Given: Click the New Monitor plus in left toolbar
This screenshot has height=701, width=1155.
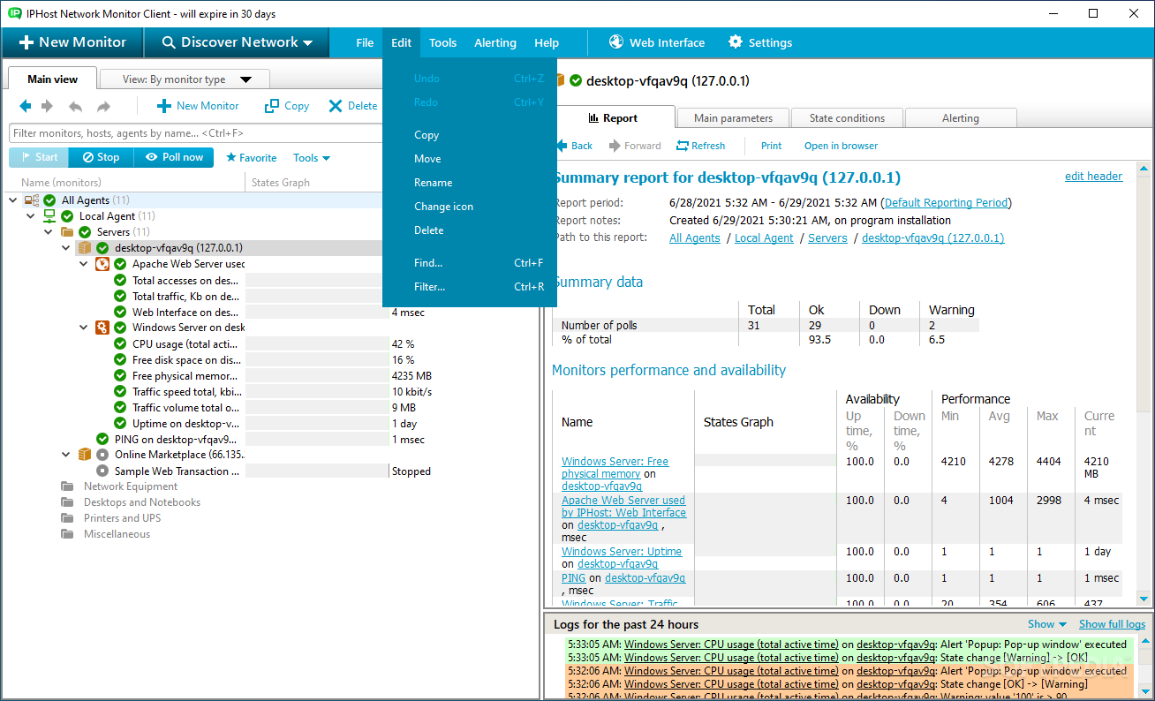Looking at the screenshot, I should (198, 106).
